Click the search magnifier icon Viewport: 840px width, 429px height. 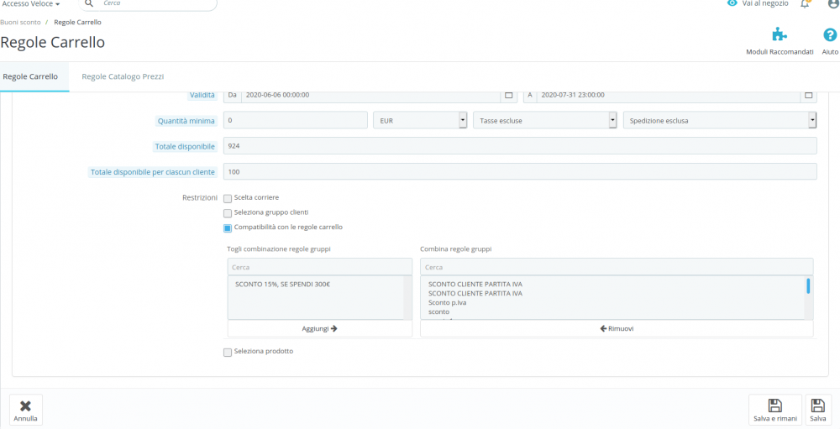[x=90, y=3]
